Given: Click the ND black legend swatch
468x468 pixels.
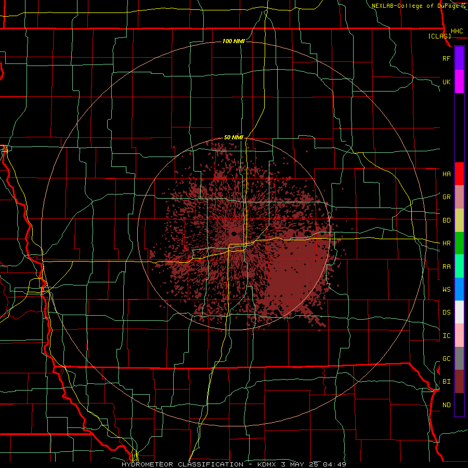Looking at the screenshot, I should (459, 405).
